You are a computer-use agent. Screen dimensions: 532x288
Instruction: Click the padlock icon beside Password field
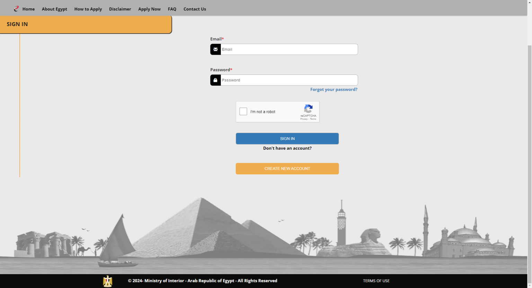(x=215, y=80)
